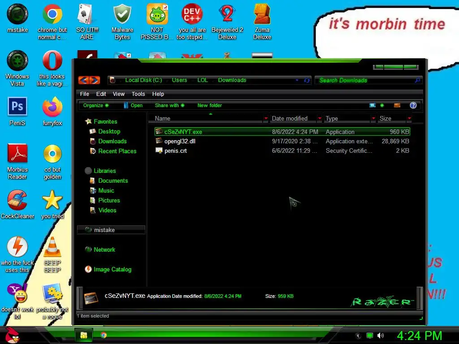The height and width of the screenshot is (344, 459).
Task: Open Bejeweled 2 Deluxe icon
Action: (227, 21)
